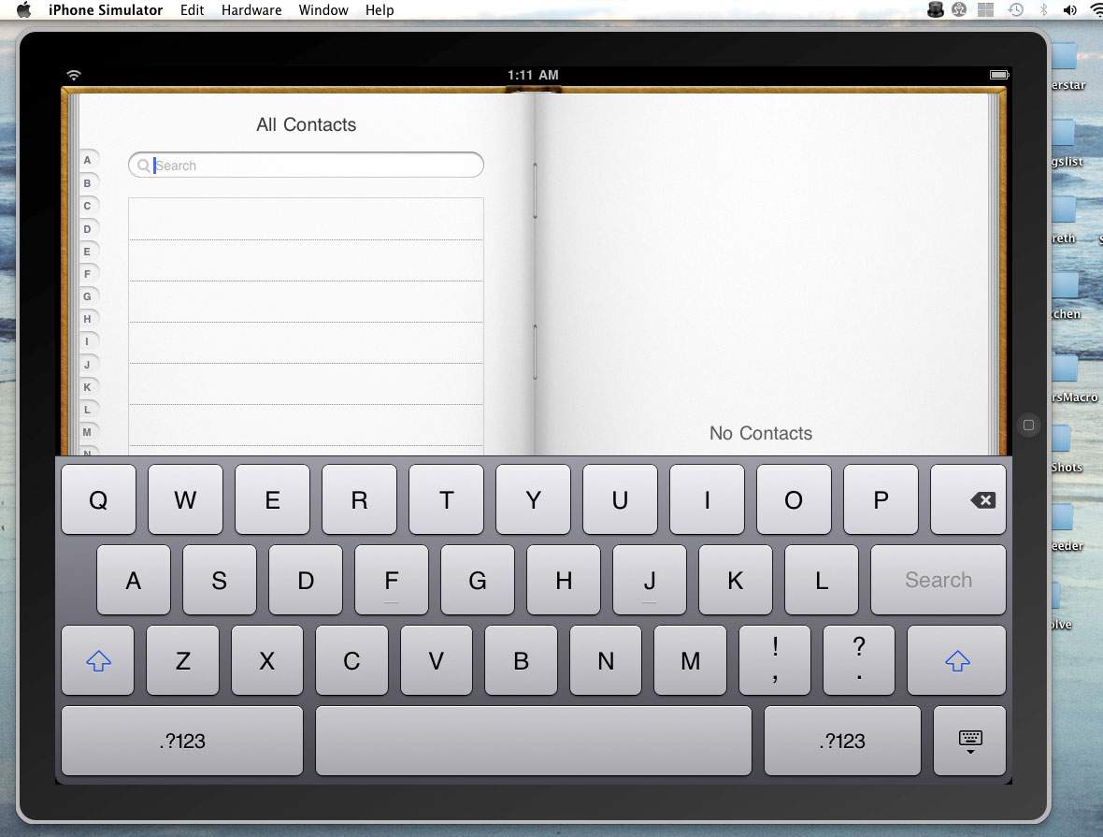
Task: Tap the left shift arrow key
Action: click(x=98, y=661)
